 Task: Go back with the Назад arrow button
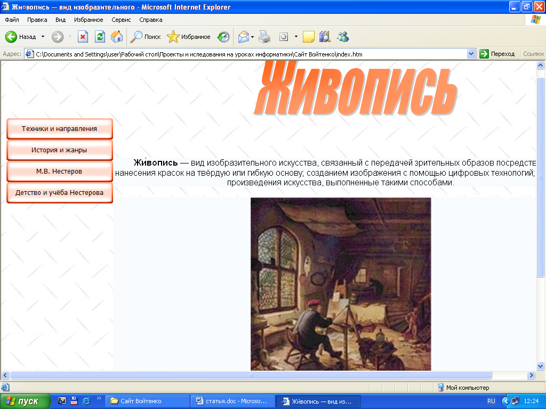coord(21,37)
